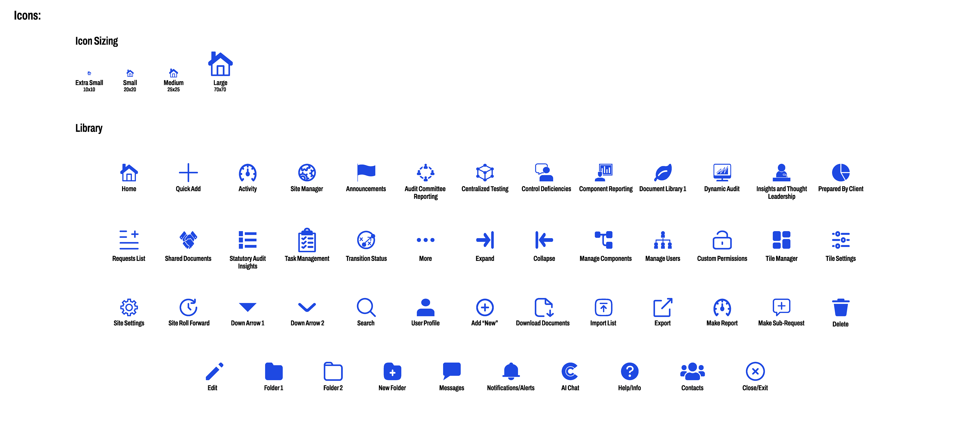Viewport: 970px width, 446px height.
Task: Select the Manage Users hierarchy icon
Action: pos(663,240)
